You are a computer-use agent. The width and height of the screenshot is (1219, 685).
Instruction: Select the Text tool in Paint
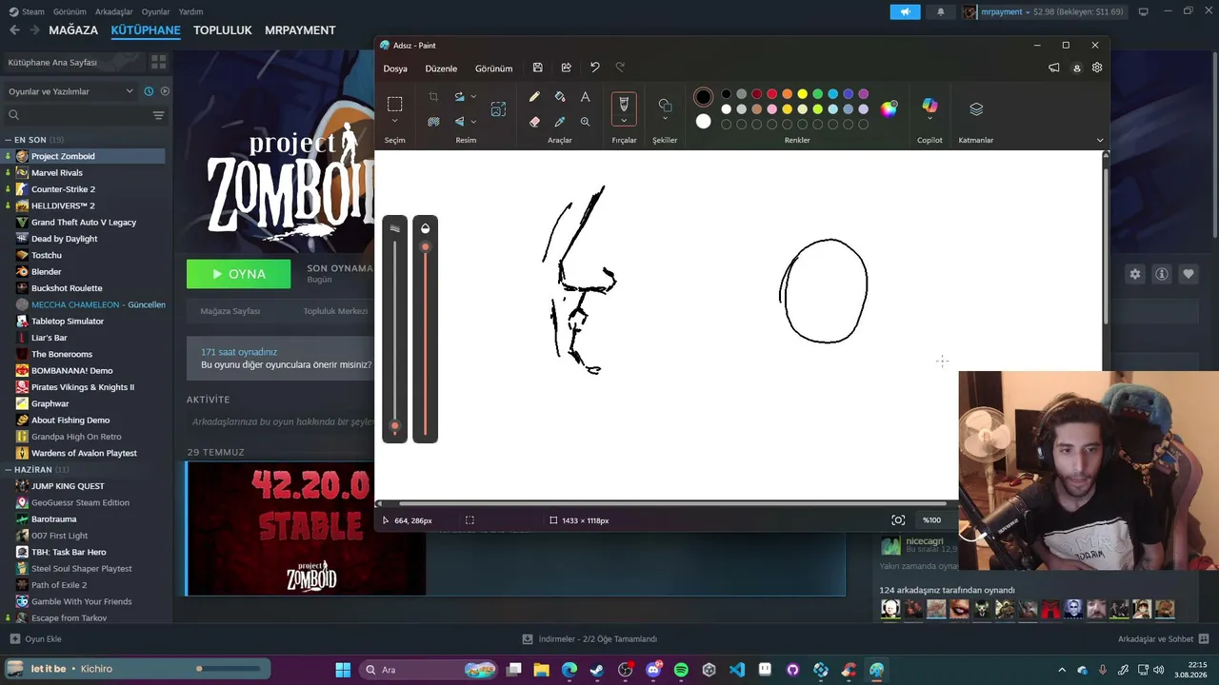(585, 97)
